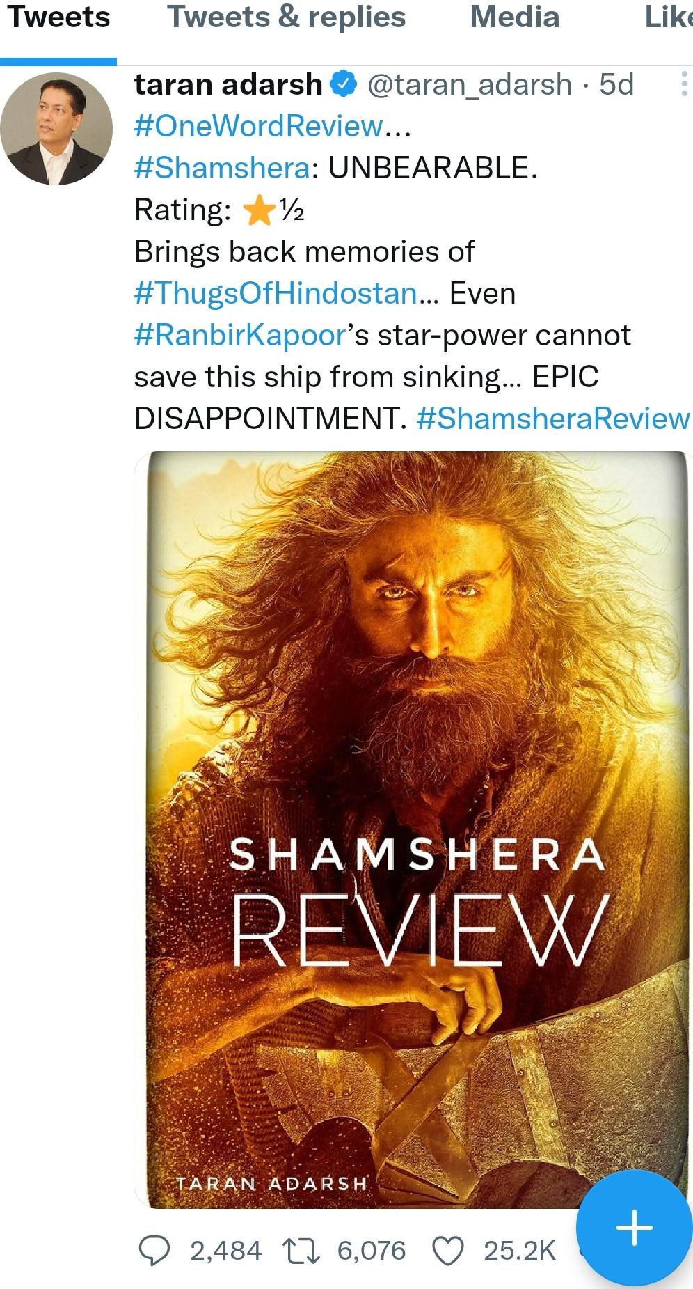Click the @taran_adarsh handle
693x1289 pixels.
470,85
